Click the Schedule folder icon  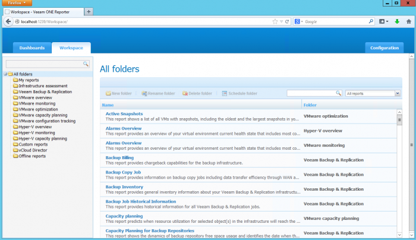[225, 93]
